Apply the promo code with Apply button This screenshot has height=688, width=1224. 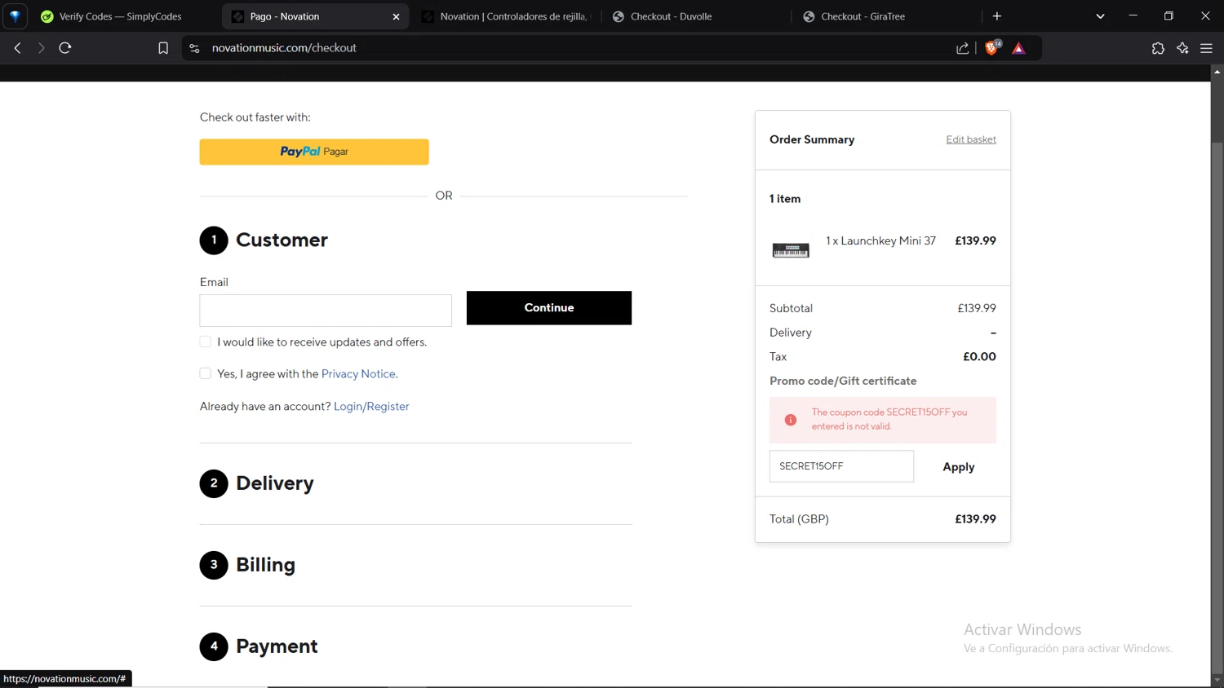click(959, 467)
